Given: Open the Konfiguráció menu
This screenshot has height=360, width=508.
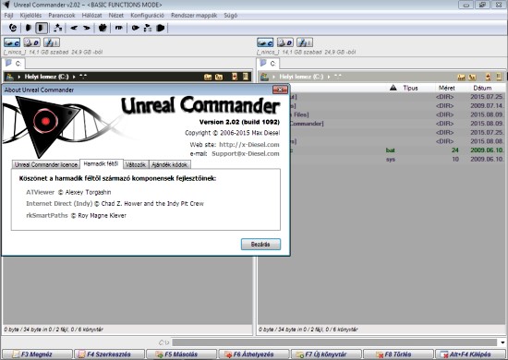Looking at the screenshot, I should (x=147, y=15).
